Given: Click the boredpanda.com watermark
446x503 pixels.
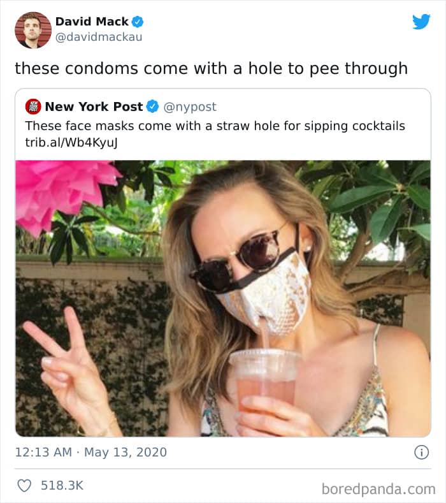Looking at the screenshot, I should 378,490.
